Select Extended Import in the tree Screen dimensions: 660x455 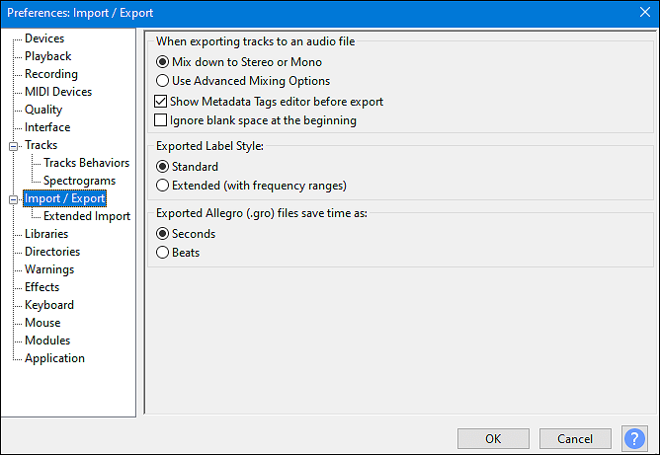(x=86, y=216)
